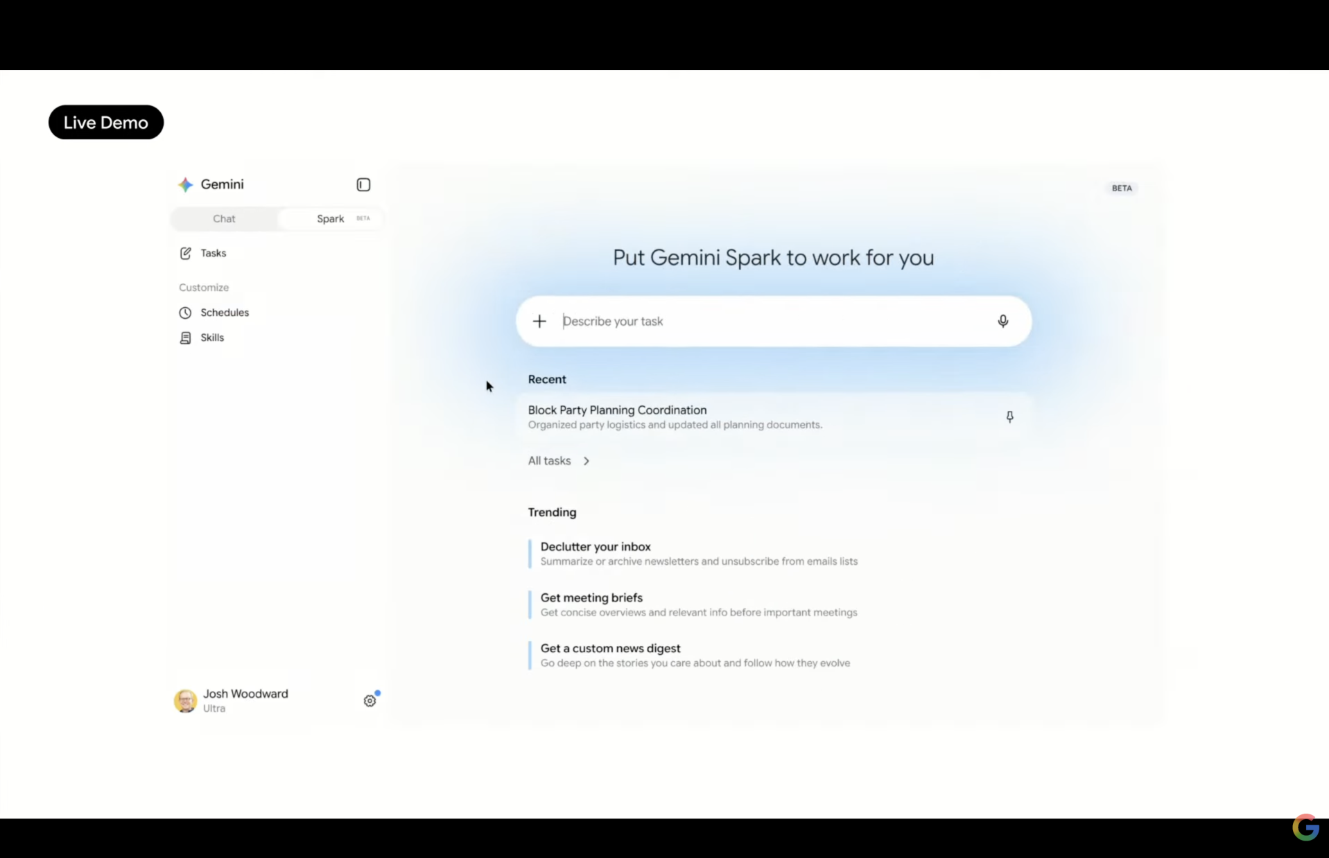1329x858 pixels.
Task: Click the Trending section heading
Action: [552, 512]
